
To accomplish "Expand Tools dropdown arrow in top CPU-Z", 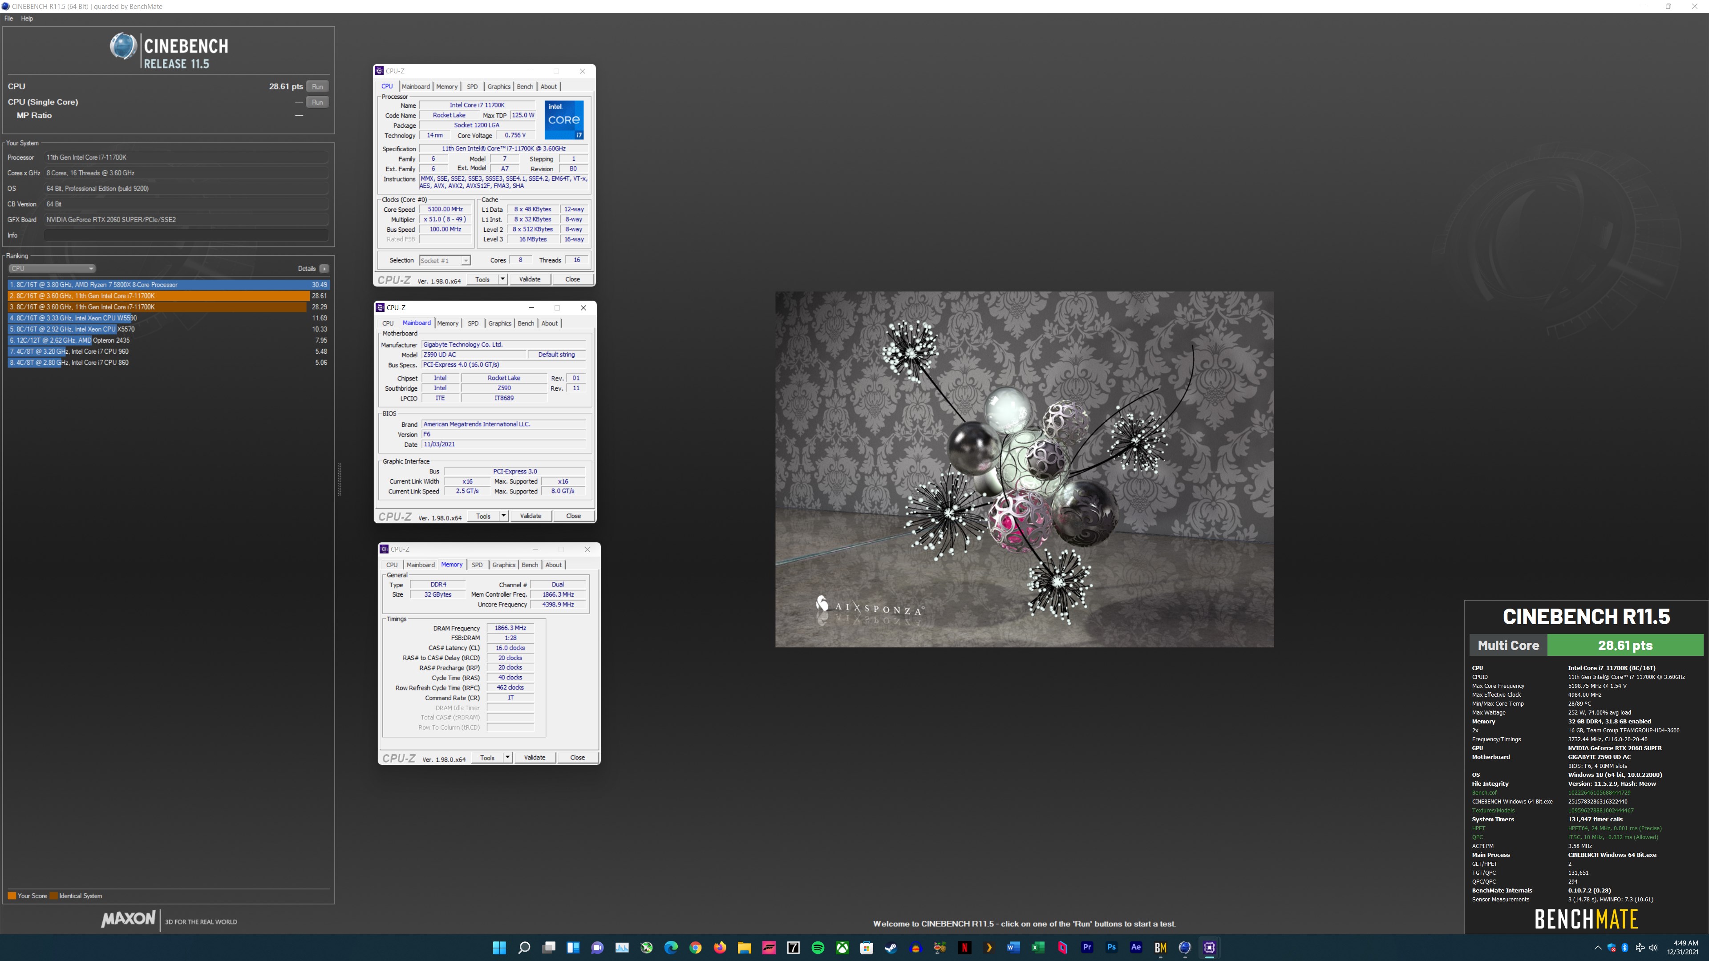I will point(503,279).
